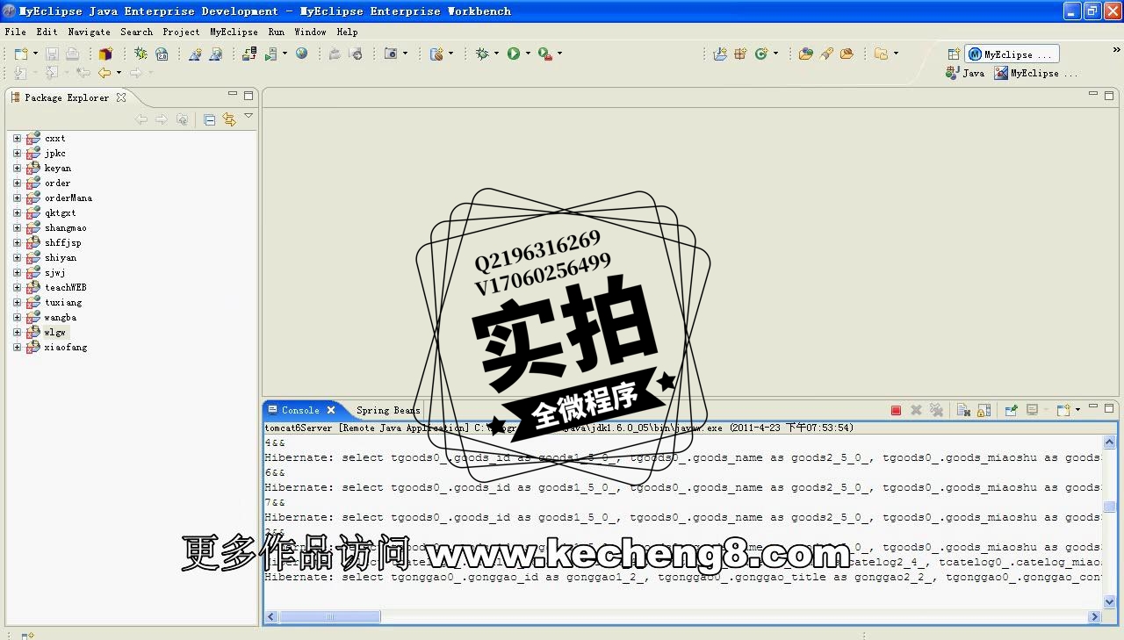This screenshot has width=1124, height=640.
Task: Close the Package Explorer tab
Action: pos(121,97)
